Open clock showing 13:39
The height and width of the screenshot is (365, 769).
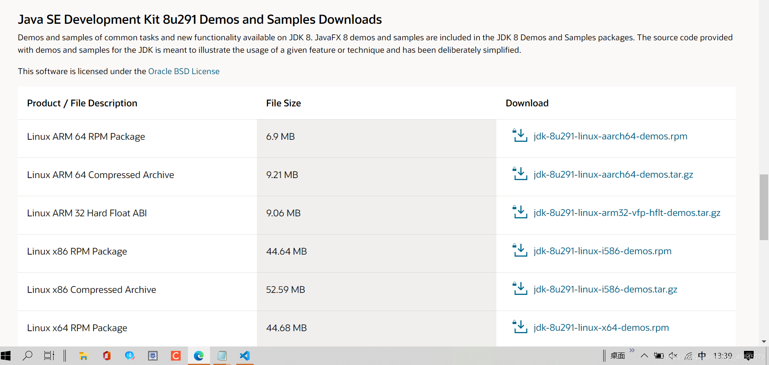tap(723, 356)
